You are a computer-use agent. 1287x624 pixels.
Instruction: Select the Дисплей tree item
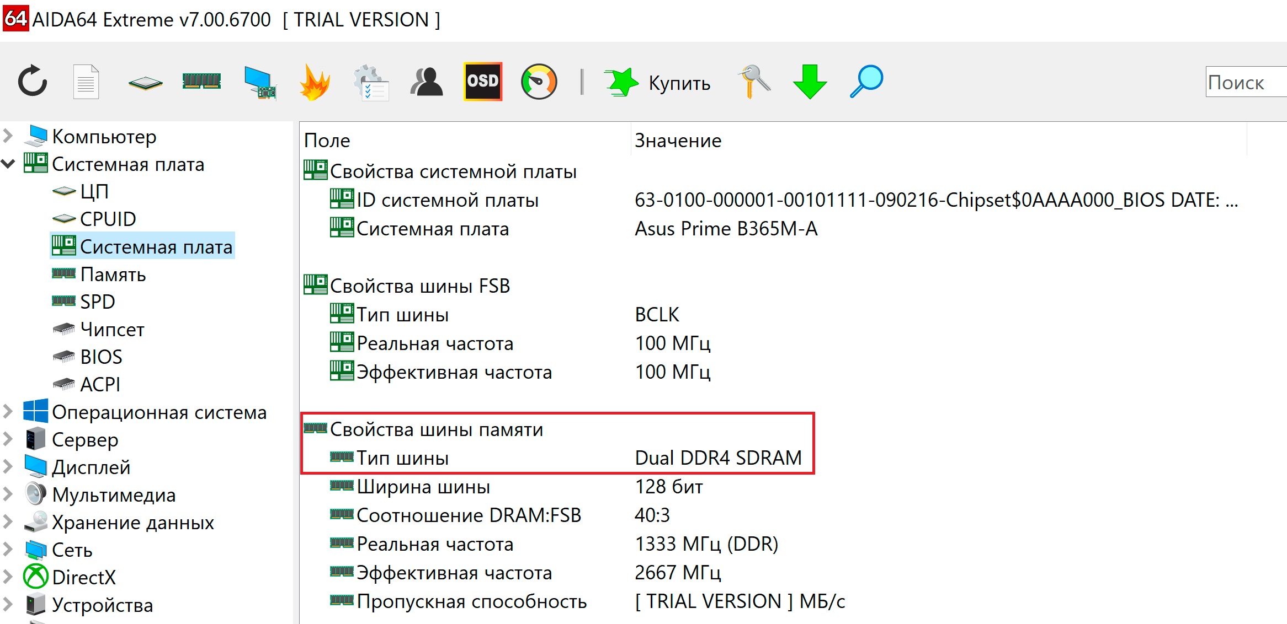[77, 467]
